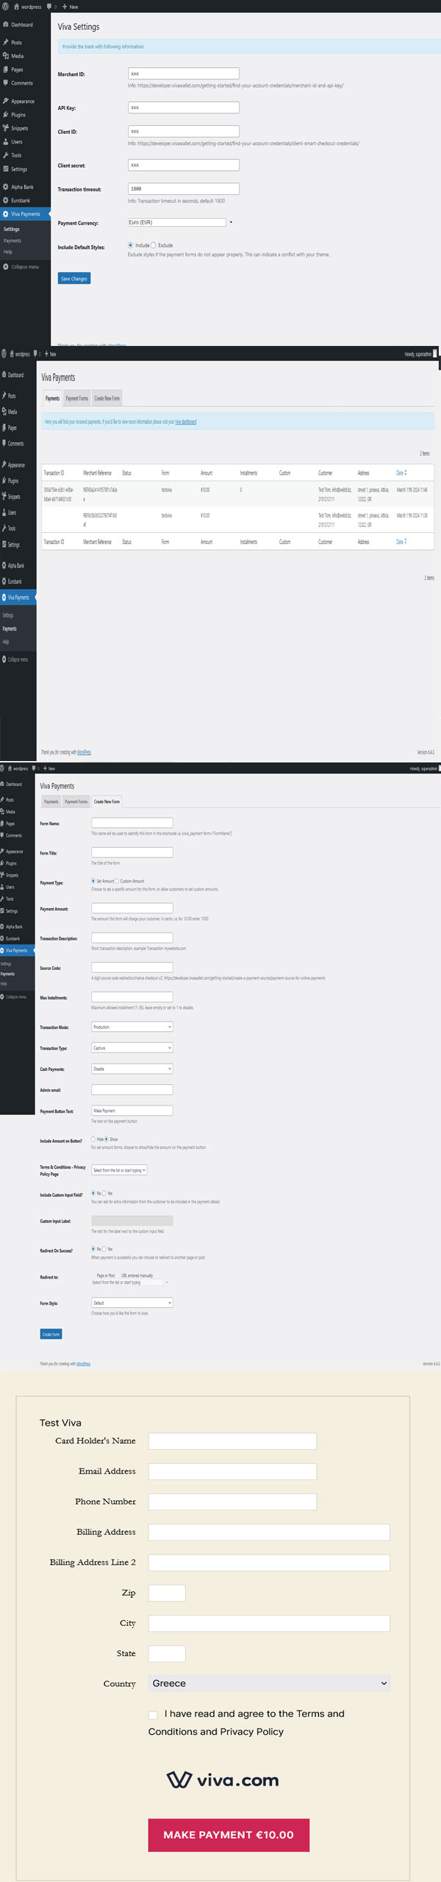
Task: Switch to the Create New Form tab on the payments list screen
Action: 107,398
